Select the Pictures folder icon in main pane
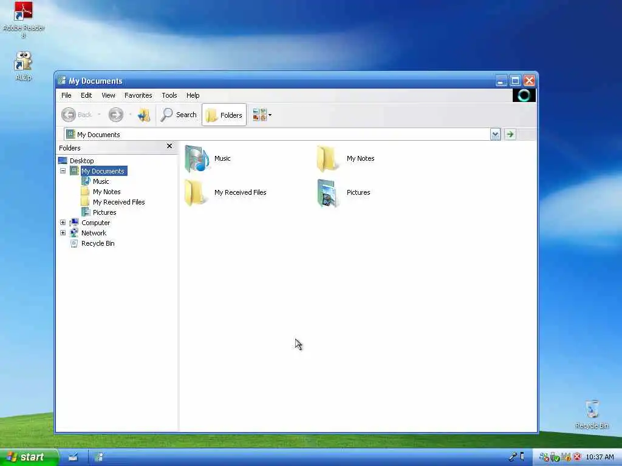The image size is (622, 466). point(327,192)
